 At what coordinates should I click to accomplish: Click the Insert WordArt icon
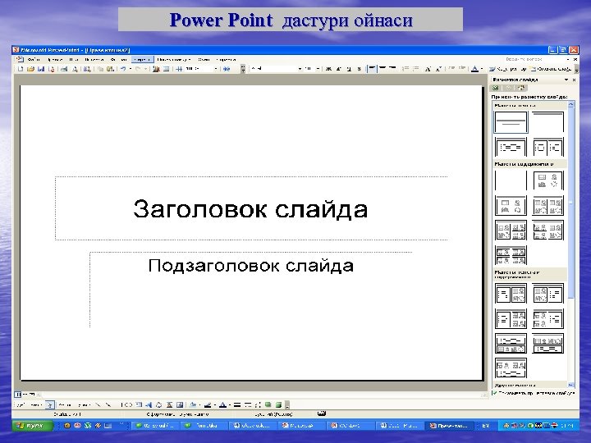pyautogui.click(x=149, y=405)
